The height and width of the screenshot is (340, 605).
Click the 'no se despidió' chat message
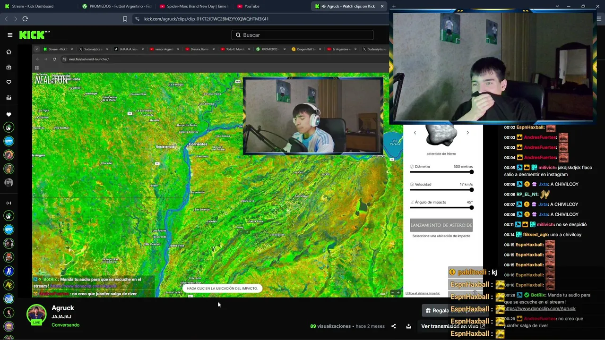[571, 225]
